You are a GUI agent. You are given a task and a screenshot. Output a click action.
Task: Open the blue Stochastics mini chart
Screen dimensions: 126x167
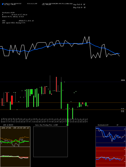pyautogui.click(x=111, y=137)
